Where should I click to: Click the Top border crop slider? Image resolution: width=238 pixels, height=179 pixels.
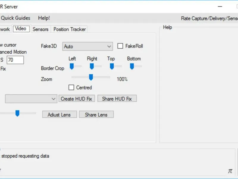pyautogui.click(x=112, y=66)
